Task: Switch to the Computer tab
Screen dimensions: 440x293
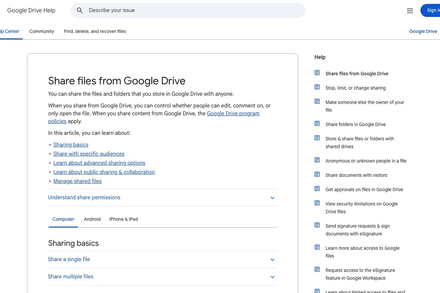Action: [x=63, y=219]
